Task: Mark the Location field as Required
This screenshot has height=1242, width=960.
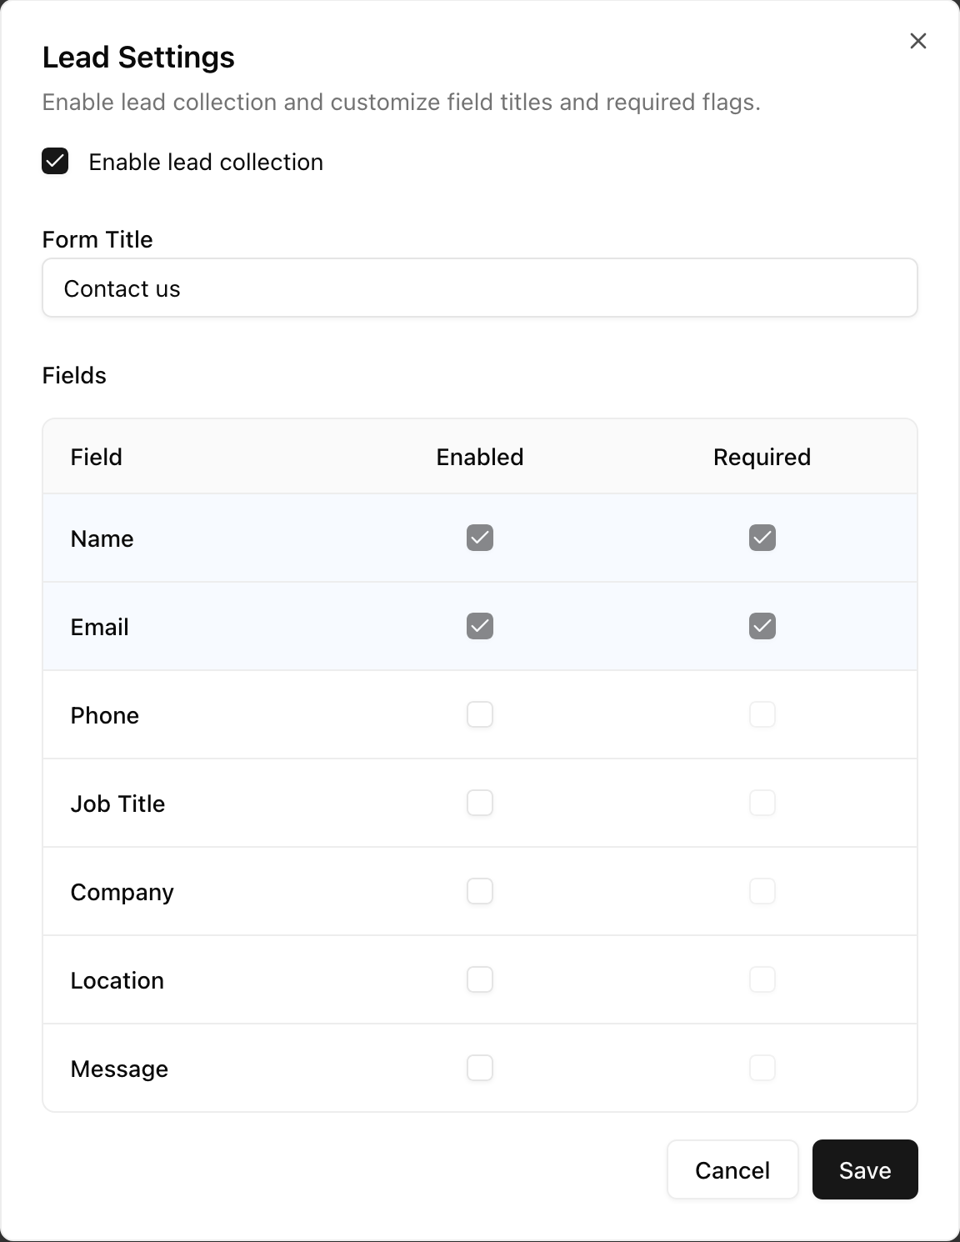Action: (x=762, y=979)
